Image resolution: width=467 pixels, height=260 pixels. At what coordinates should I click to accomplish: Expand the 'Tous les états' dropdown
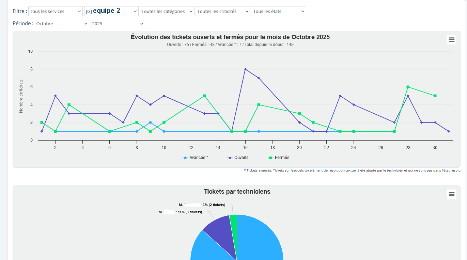click(279, 11)
